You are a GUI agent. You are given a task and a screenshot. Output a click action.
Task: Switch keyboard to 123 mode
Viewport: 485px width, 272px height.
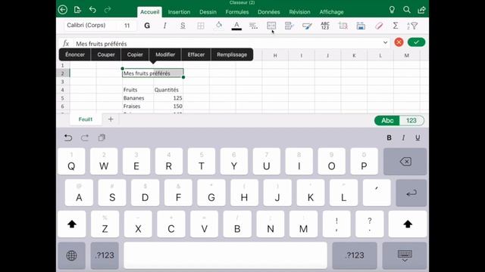point(411,121)
